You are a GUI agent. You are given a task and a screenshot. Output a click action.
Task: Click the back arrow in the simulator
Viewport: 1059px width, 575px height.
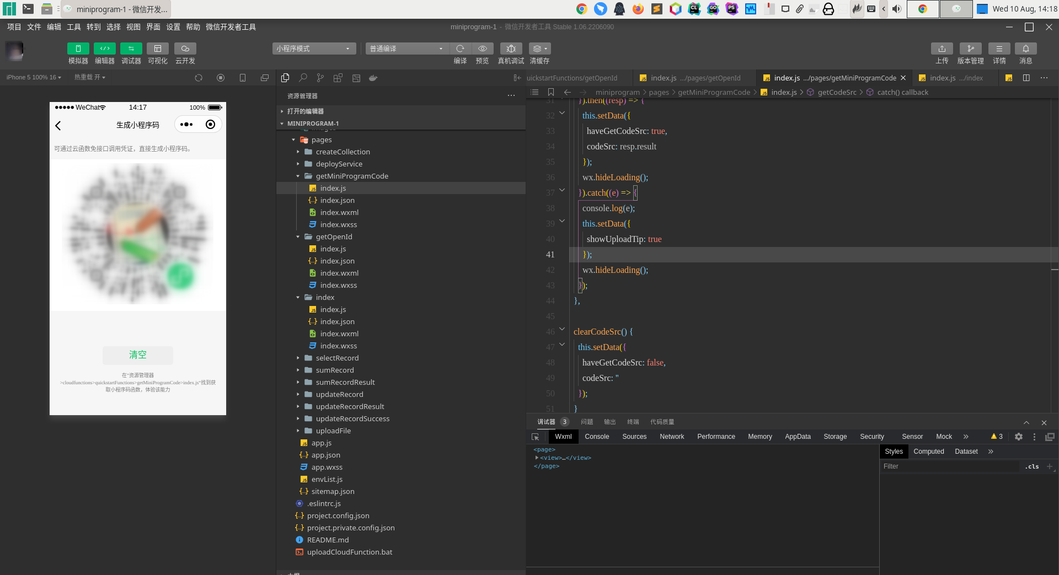pos(58,126)
